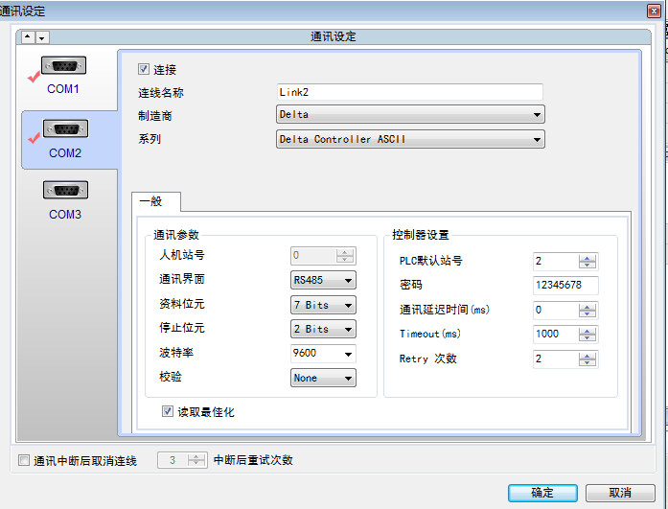Viewport: 668px width, 509px height.
Task: Click the 通讯参数 group label
Action: pyautogui.click(x=176, y=234)
